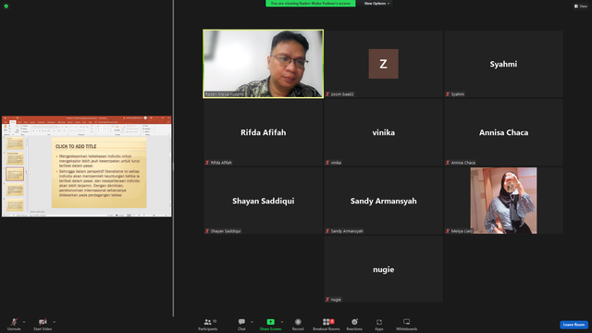Open the View layout button top-right

pyautogui.click(x=581, y=6)
